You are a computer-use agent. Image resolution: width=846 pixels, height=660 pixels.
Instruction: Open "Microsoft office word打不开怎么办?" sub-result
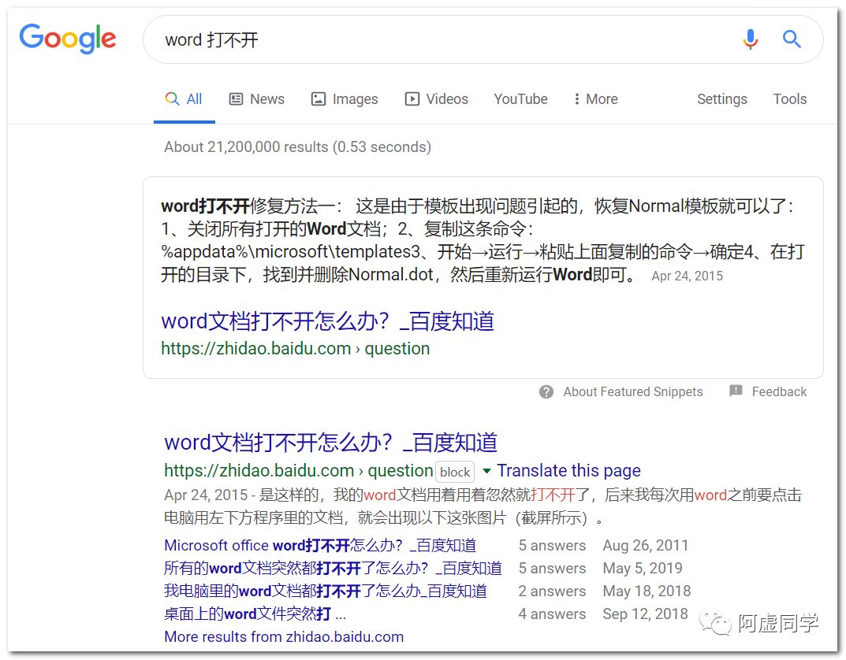click(x=320, y=545)
